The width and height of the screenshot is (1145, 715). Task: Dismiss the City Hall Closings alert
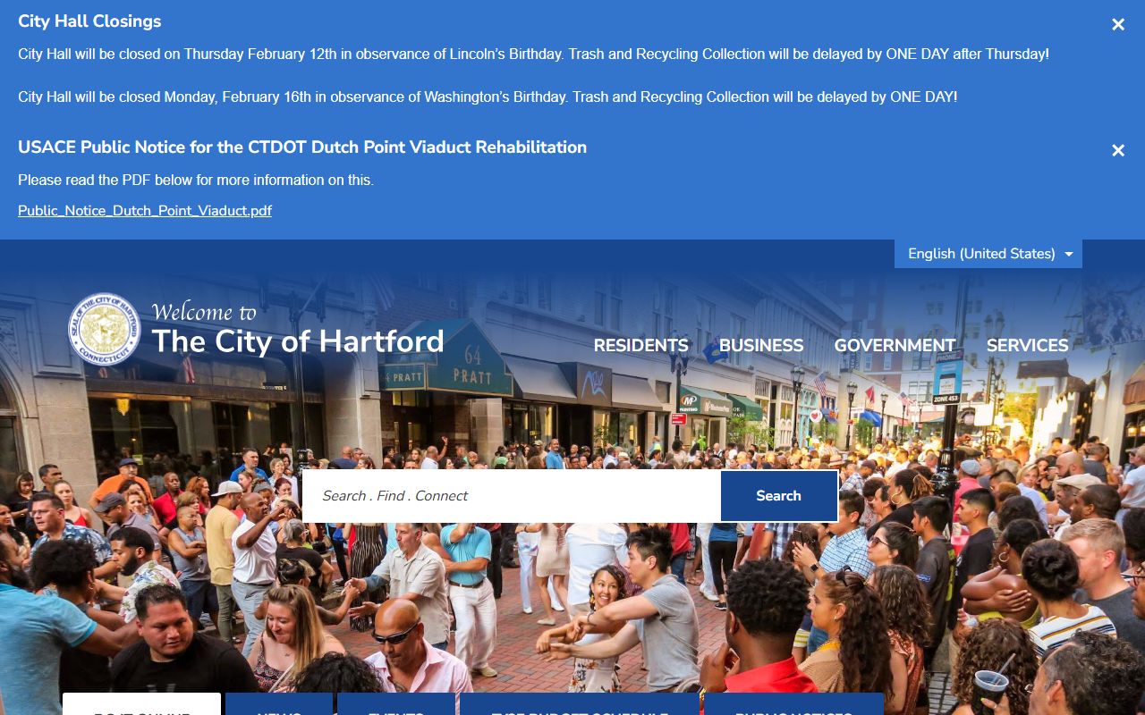coord(1118,25)
